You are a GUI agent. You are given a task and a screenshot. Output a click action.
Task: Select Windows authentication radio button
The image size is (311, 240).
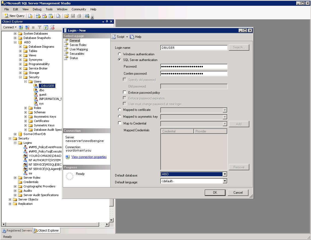[x=120, y=54]
